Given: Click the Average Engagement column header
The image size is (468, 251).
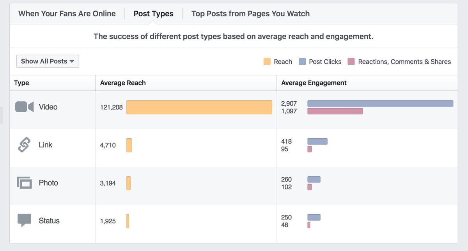Looking at the screenshot, I should pyautogui.click(x=314, y=83).
